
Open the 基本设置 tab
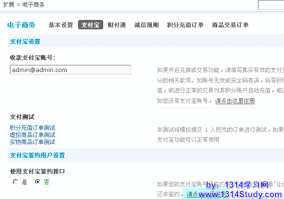coord(61,25)
